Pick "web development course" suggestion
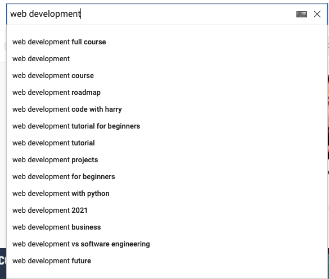The height and width of the screenshot is (279, 329). [x=167, y=76]
